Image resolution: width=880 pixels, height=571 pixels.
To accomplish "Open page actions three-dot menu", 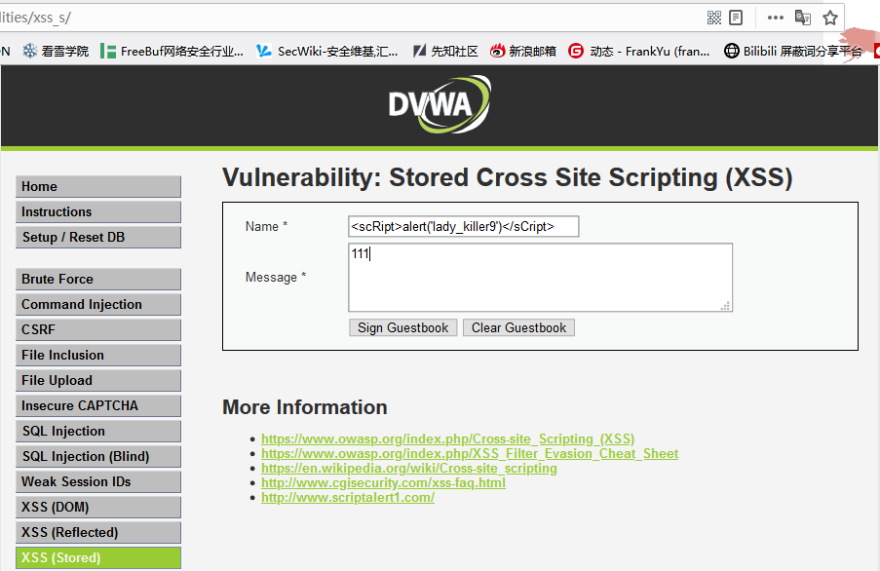I will (x=775, y=18).
